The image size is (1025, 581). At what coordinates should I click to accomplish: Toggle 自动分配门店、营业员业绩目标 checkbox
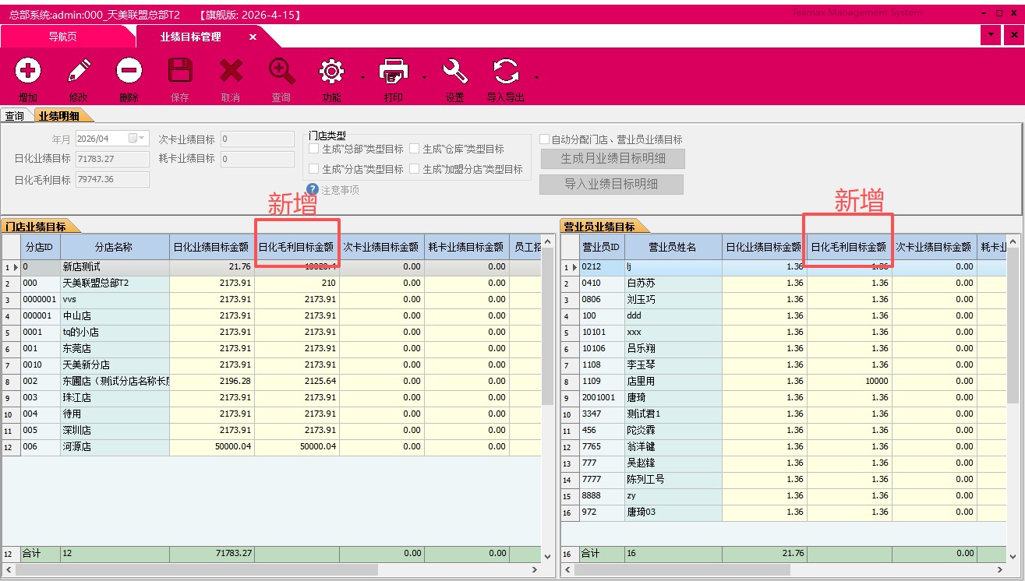[544, 139]
